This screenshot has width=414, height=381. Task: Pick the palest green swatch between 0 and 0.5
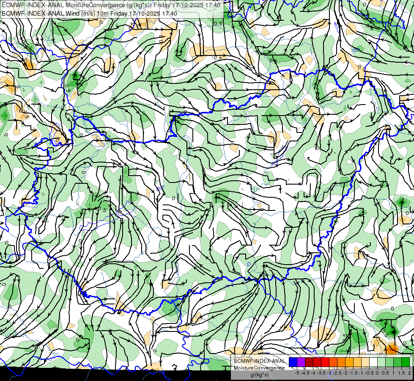tap(381, 362)
